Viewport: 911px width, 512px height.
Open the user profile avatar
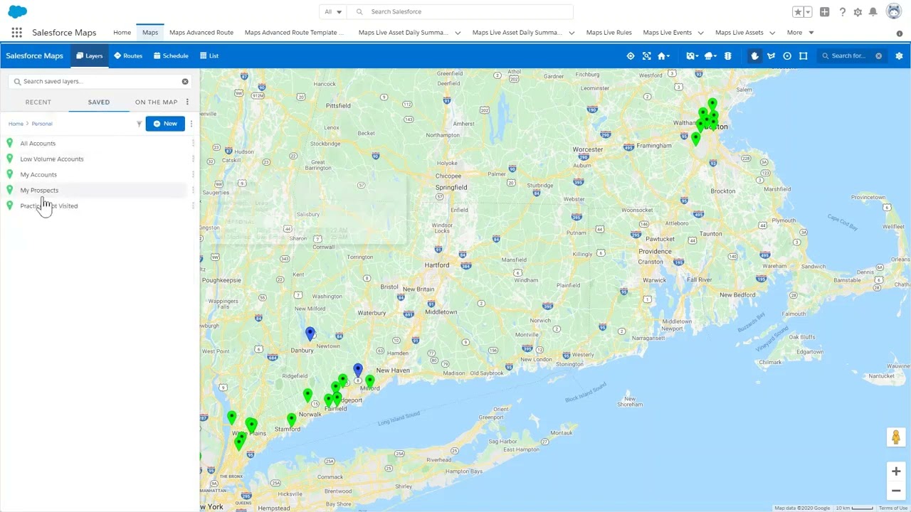click(x=893, y=11)
